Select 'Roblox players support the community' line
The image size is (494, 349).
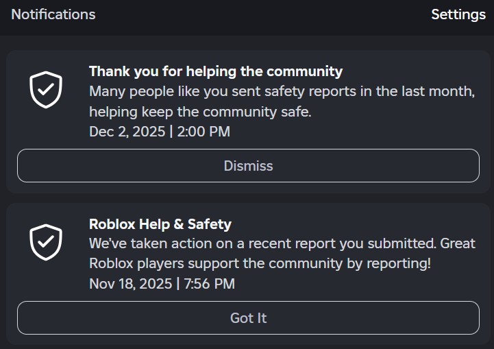pyautogui.click(x=260, y=263)
